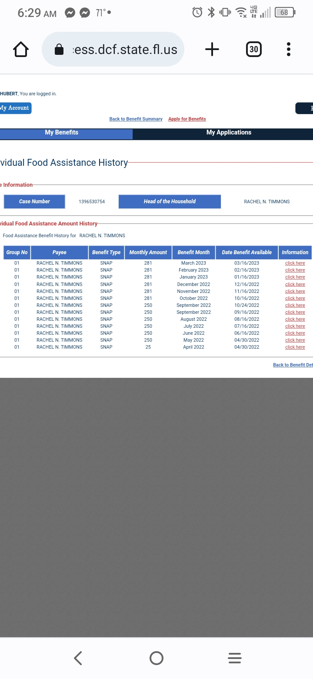This screenshot has height=679, width=313.
Task: Tap the battery indicator showing 68
Action: [x=285, y=13]
